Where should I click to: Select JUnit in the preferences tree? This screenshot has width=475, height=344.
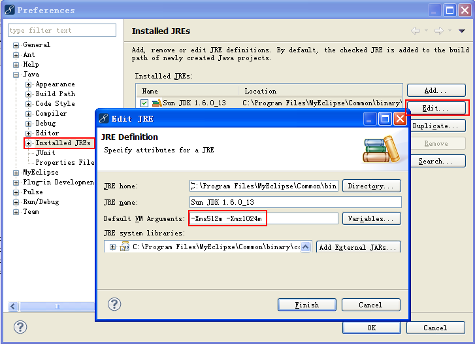[46, 152]
